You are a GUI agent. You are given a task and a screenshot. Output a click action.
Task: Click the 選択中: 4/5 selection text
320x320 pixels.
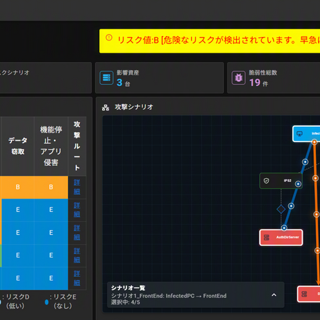[x=125, y=302]
